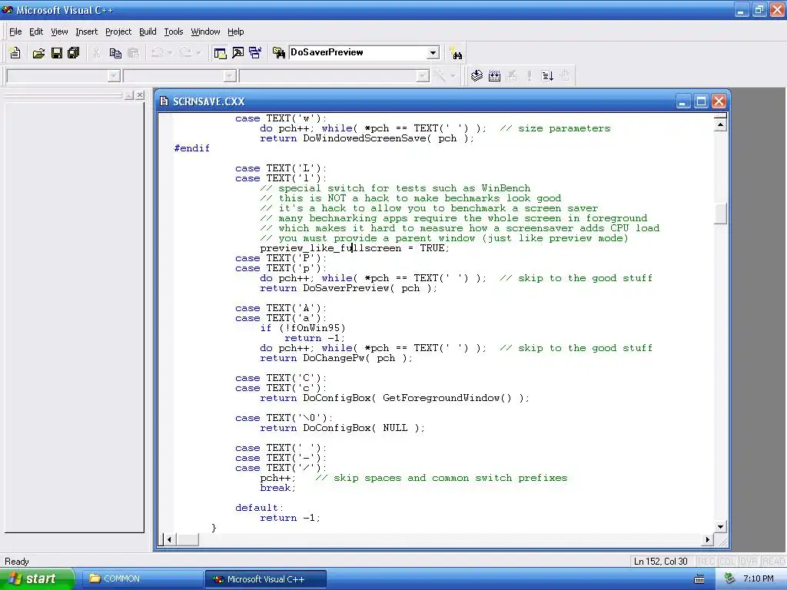The image size is (787, 590).
Task: Switch to COMMON folder taskbar button
Action: point(141,579)
